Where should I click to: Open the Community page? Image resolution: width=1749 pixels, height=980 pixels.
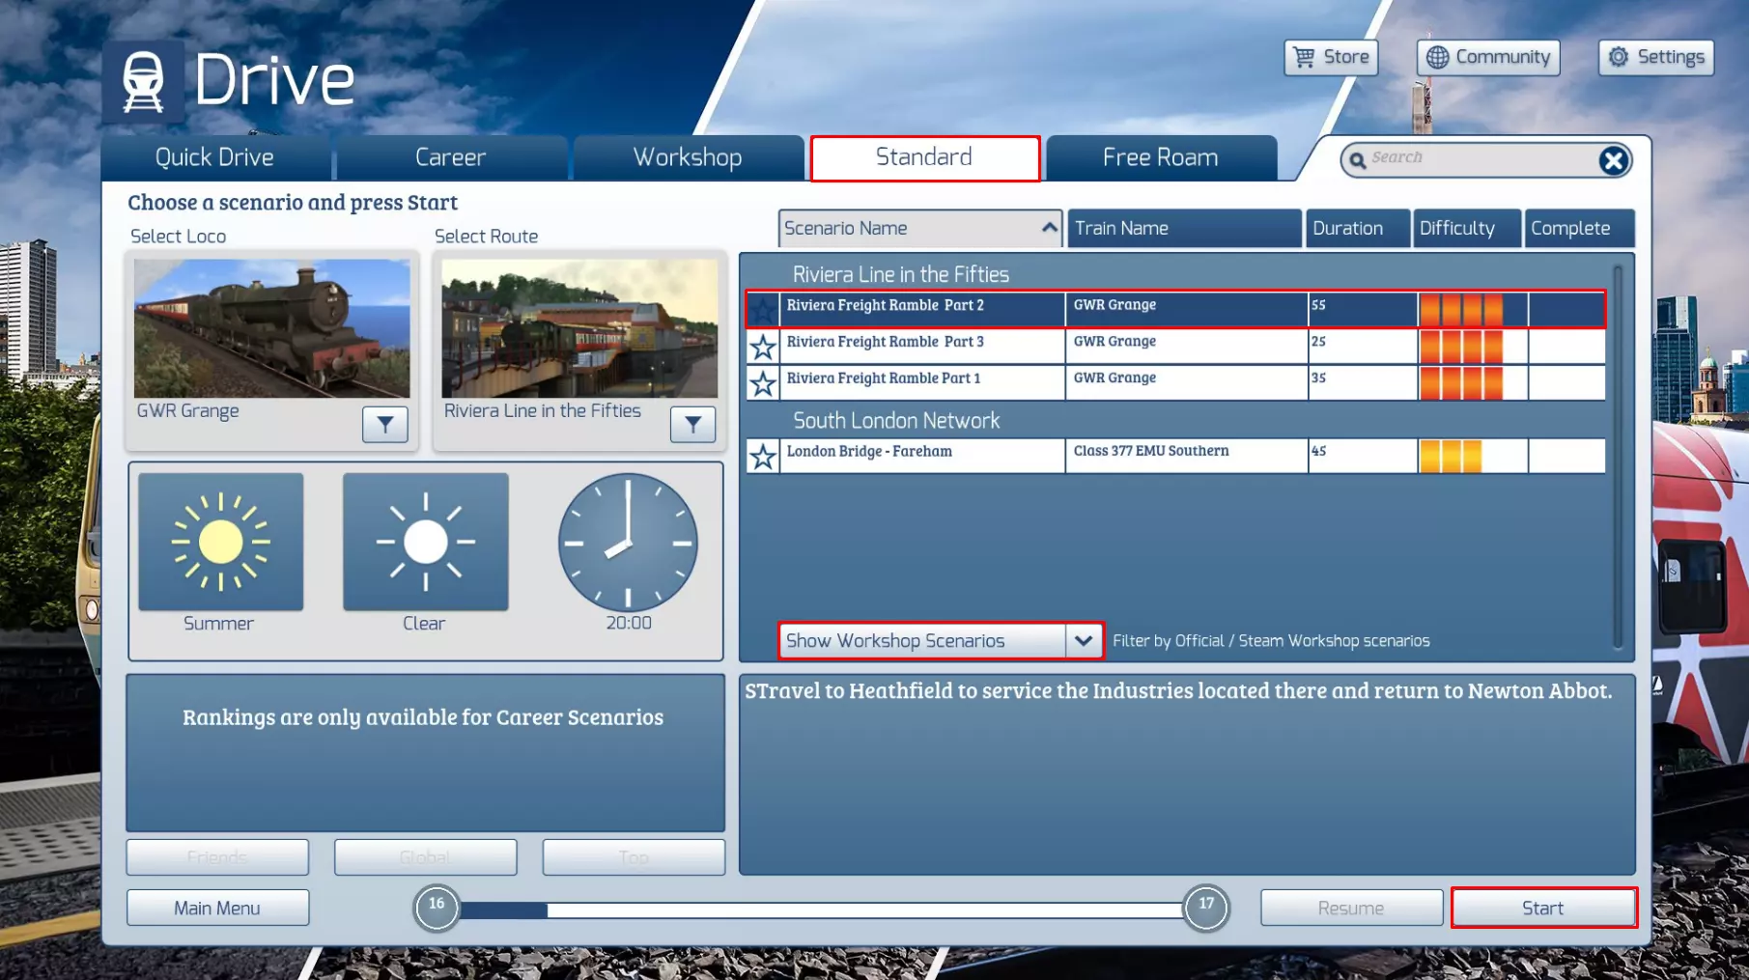1488,57
